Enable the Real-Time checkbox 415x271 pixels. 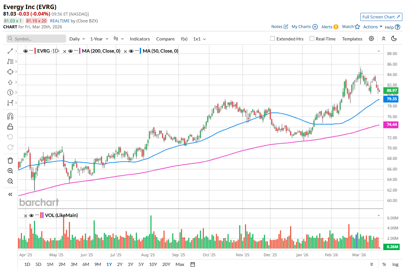(312, 38)
